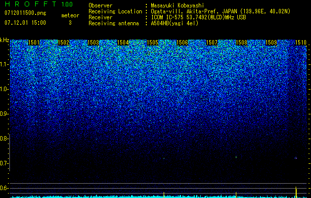The width and height of the screenshot is (311, 198).
Task: Click the gray vertical range bar at left axis
Action: pyautogui.click(x=9, y=152)
